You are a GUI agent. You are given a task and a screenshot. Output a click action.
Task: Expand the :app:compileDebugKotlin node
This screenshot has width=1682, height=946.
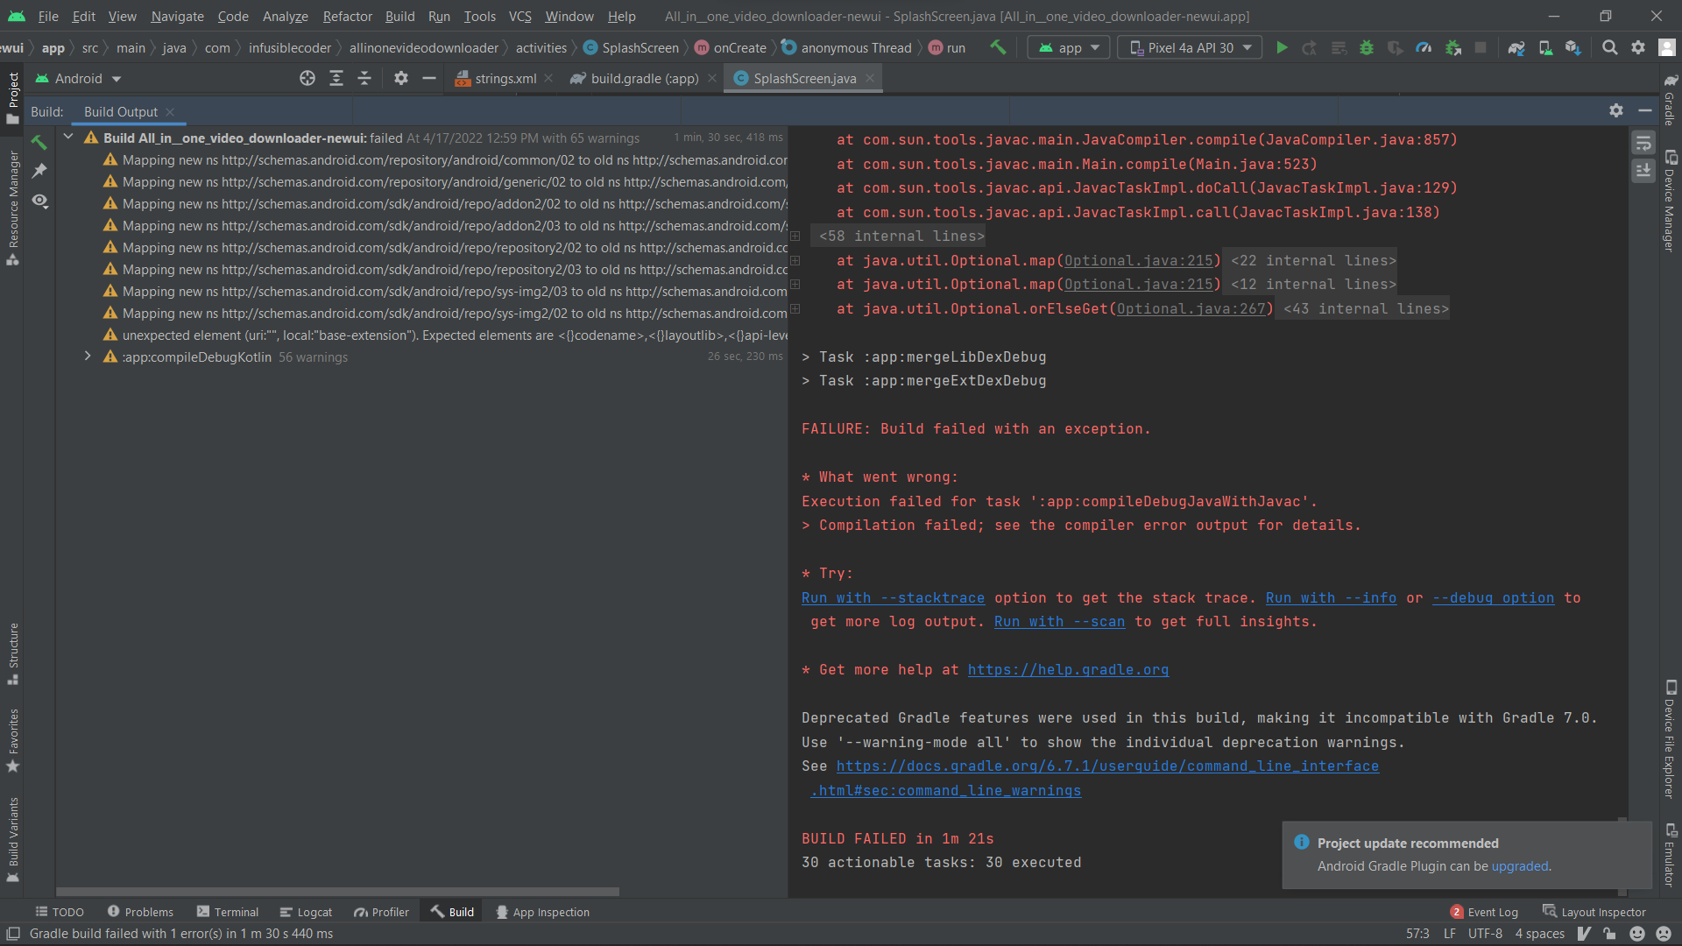pos(88,357)
